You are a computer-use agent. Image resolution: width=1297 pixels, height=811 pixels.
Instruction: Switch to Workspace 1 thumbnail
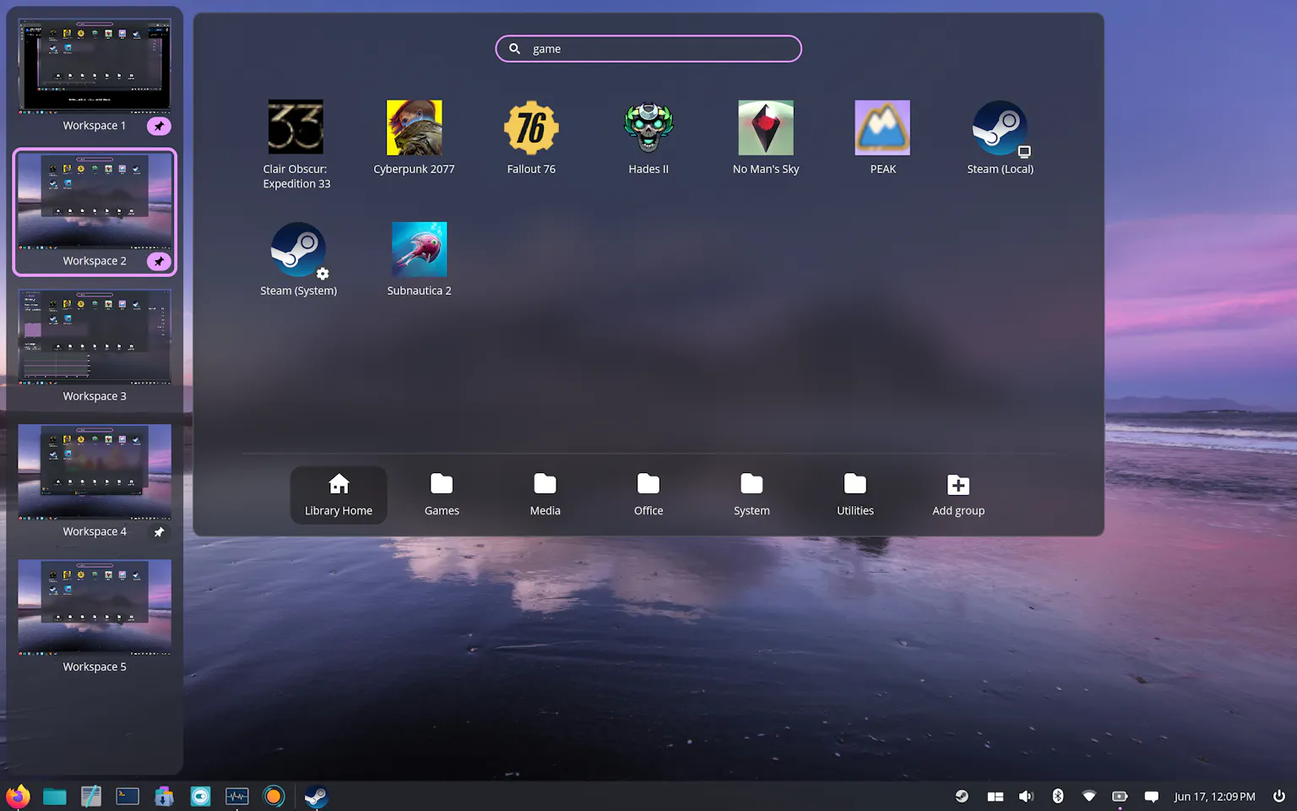click(x=95, y=66)
